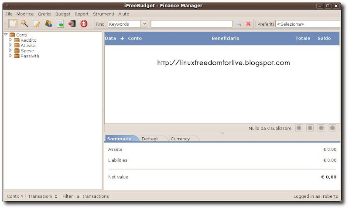
Task: Click the Spese folder icon
Action: (x=17, y=51)
